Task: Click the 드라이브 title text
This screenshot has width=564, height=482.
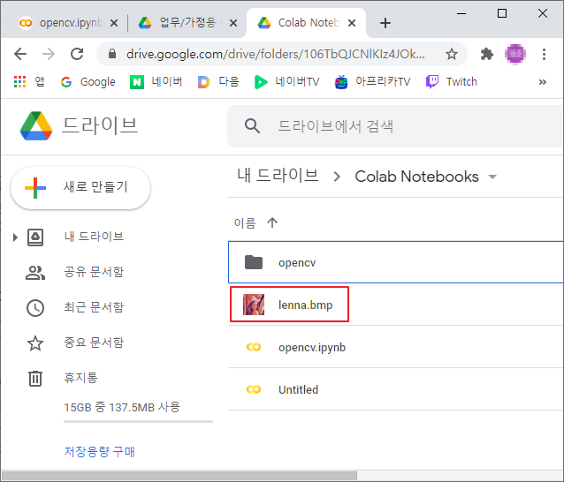Action: (x=100, y=125)
